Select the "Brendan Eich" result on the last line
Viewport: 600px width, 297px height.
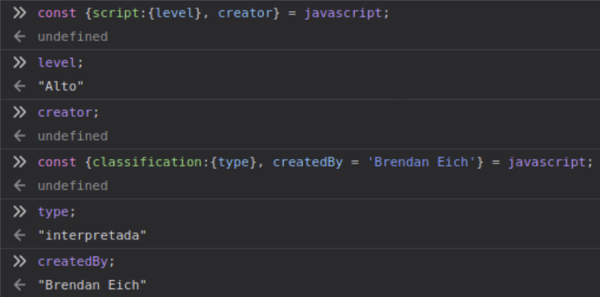92,285
